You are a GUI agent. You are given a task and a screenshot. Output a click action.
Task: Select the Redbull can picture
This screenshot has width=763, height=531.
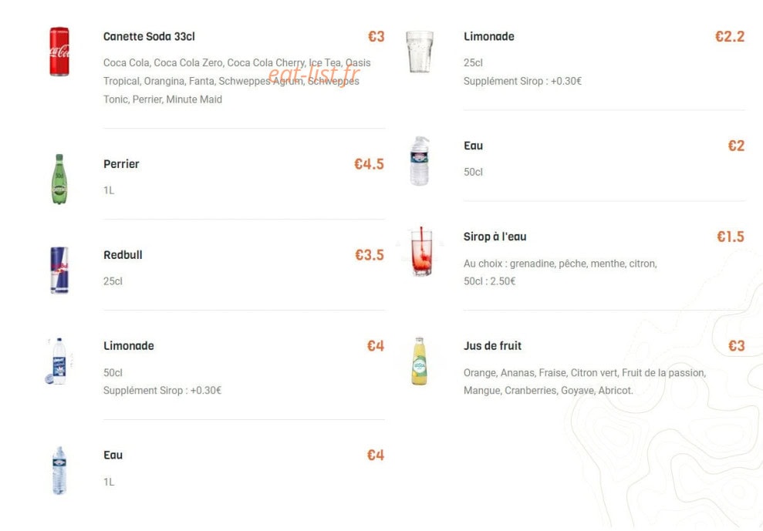[59, 270]
